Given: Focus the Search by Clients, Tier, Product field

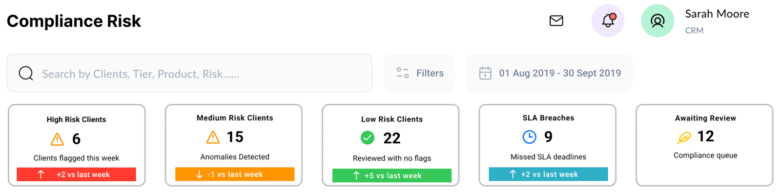Looking at the screenshot, I should [x=189, y=73].
